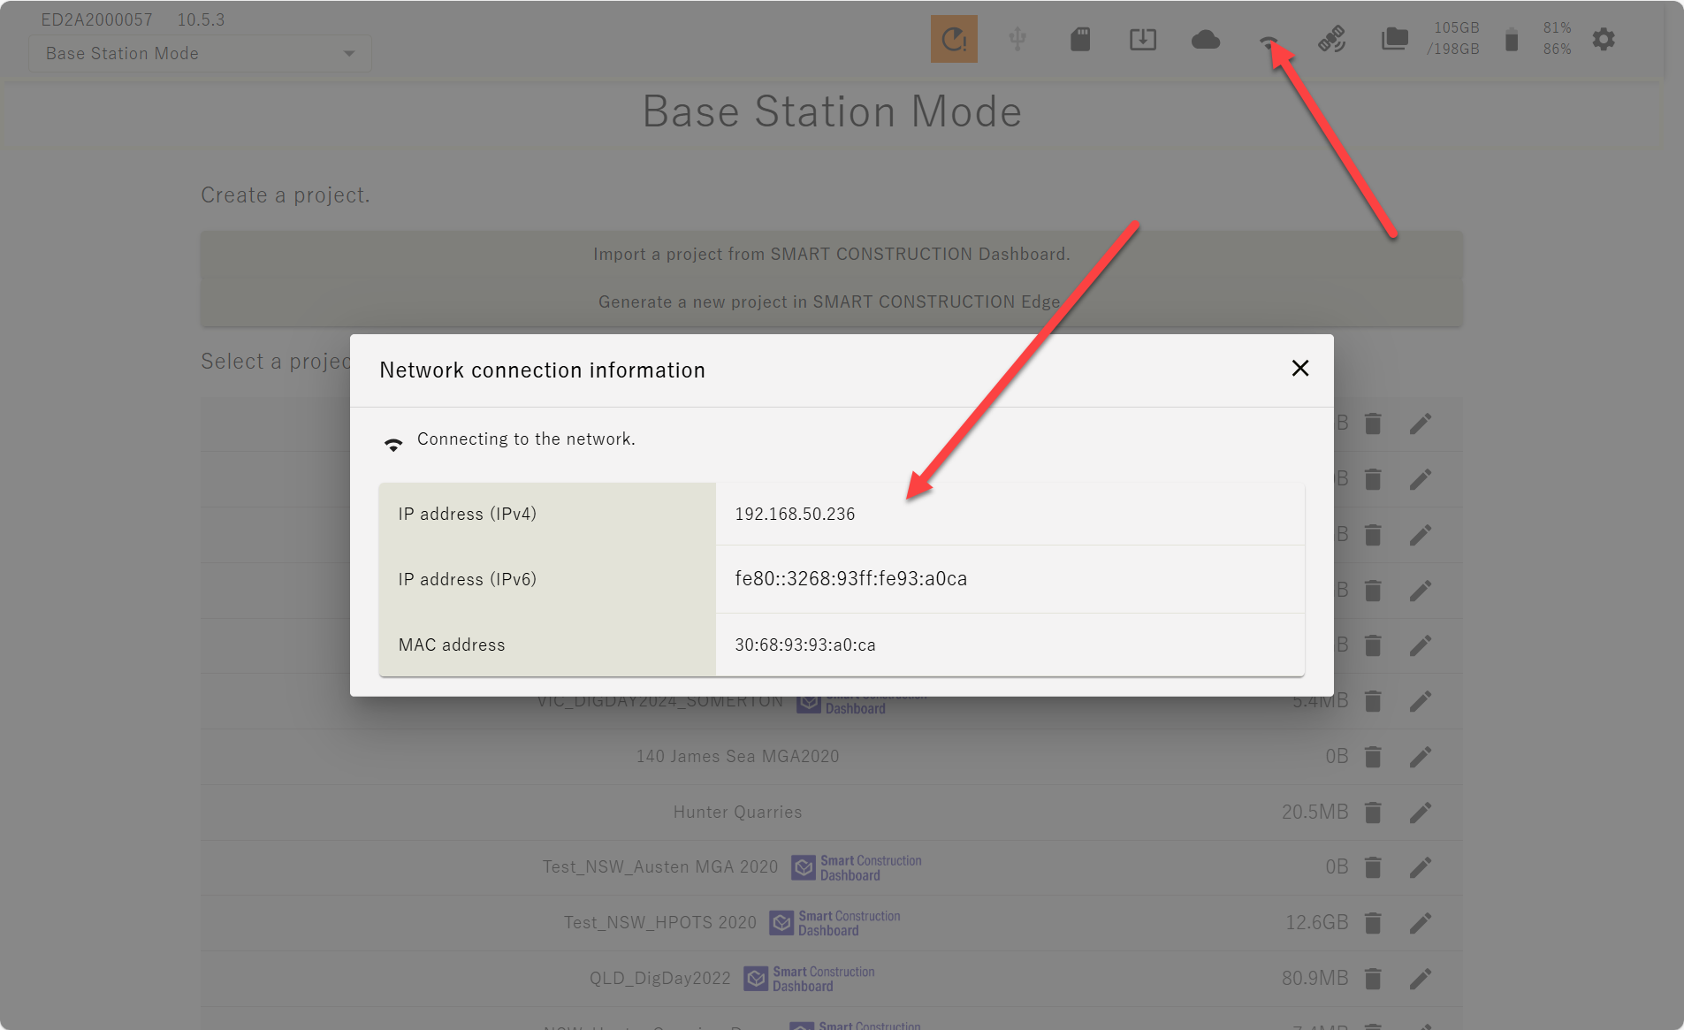Open the settings gear icon

click(1604, 39)
